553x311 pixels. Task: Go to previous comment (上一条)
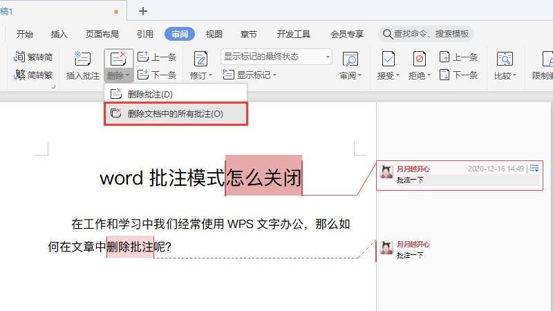[x=158, y=57]
